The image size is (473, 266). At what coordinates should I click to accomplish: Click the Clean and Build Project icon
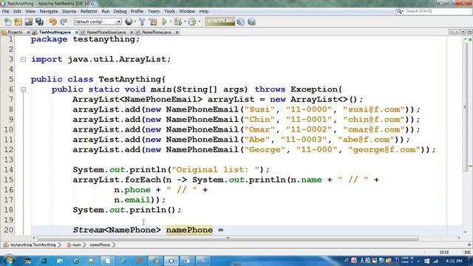153,21
